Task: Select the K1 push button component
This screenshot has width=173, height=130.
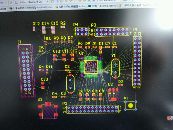Action: tap(131, 105)
